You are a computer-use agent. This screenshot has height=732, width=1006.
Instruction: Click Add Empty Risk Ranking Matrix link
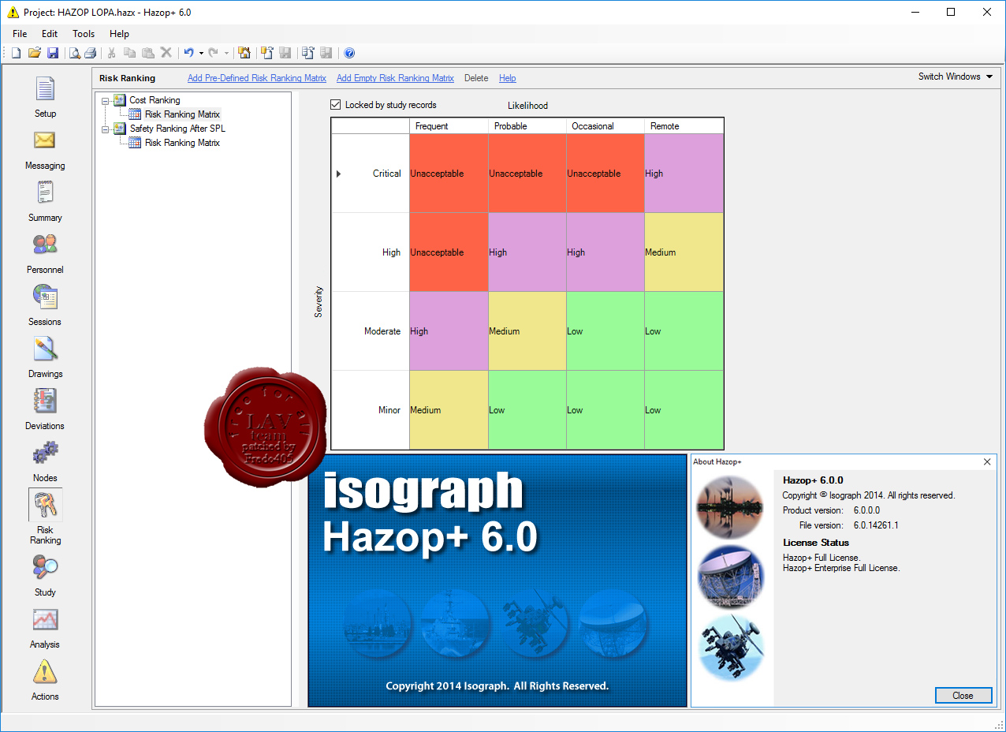pyautogui.click(x=395, y=78)
